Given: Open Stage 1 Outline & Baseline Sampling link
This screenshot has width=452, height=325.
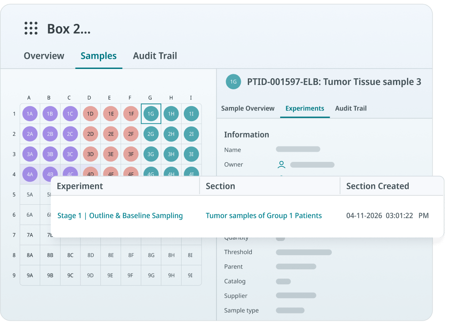Looking at the screenshot, I should 120,216.
